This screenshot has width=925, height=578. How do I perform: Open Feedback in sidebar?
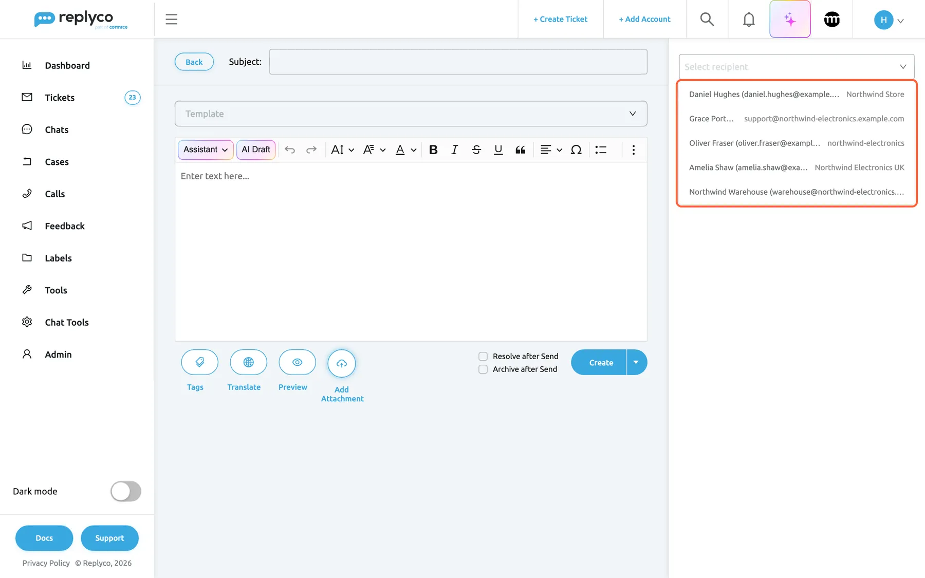(64, 226)
